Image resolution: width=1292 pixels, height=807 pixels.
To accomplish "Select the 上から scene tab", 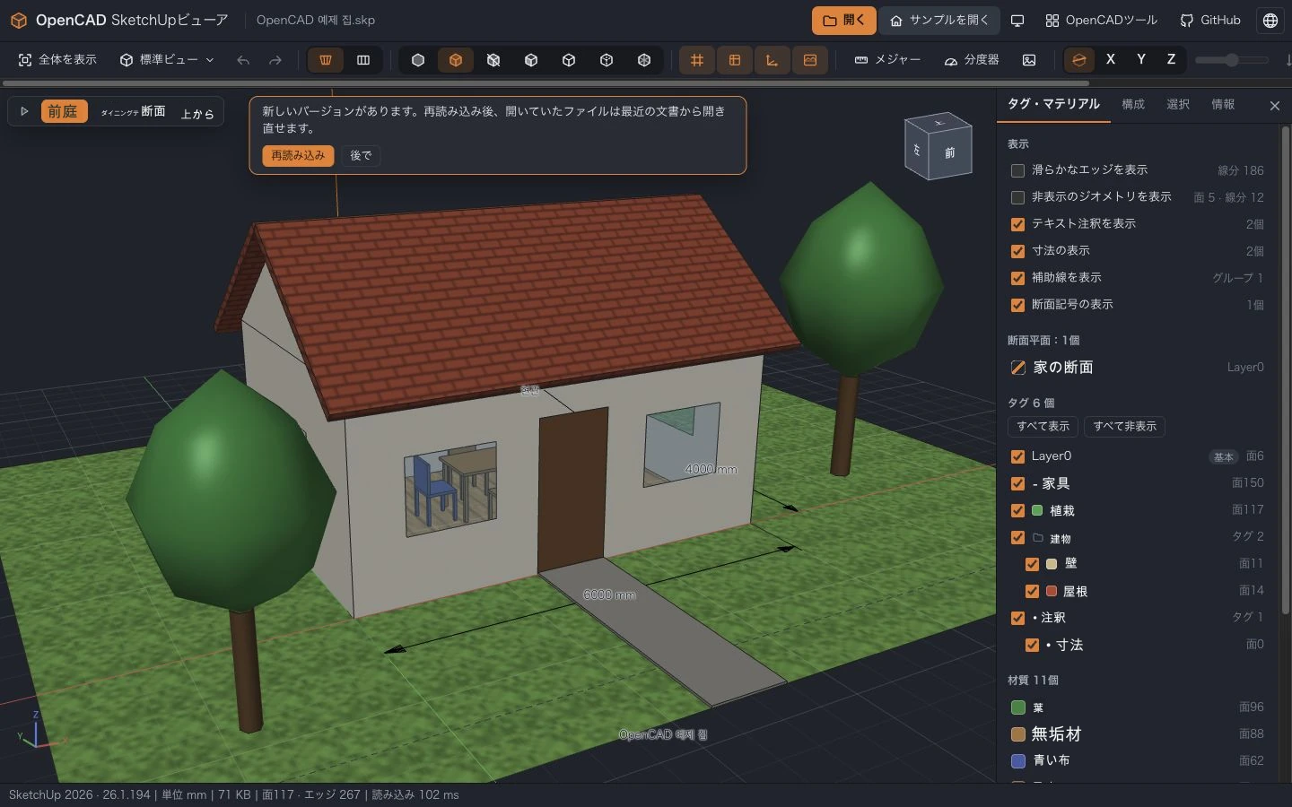I will pyautogui.click(x=197, y=113).
